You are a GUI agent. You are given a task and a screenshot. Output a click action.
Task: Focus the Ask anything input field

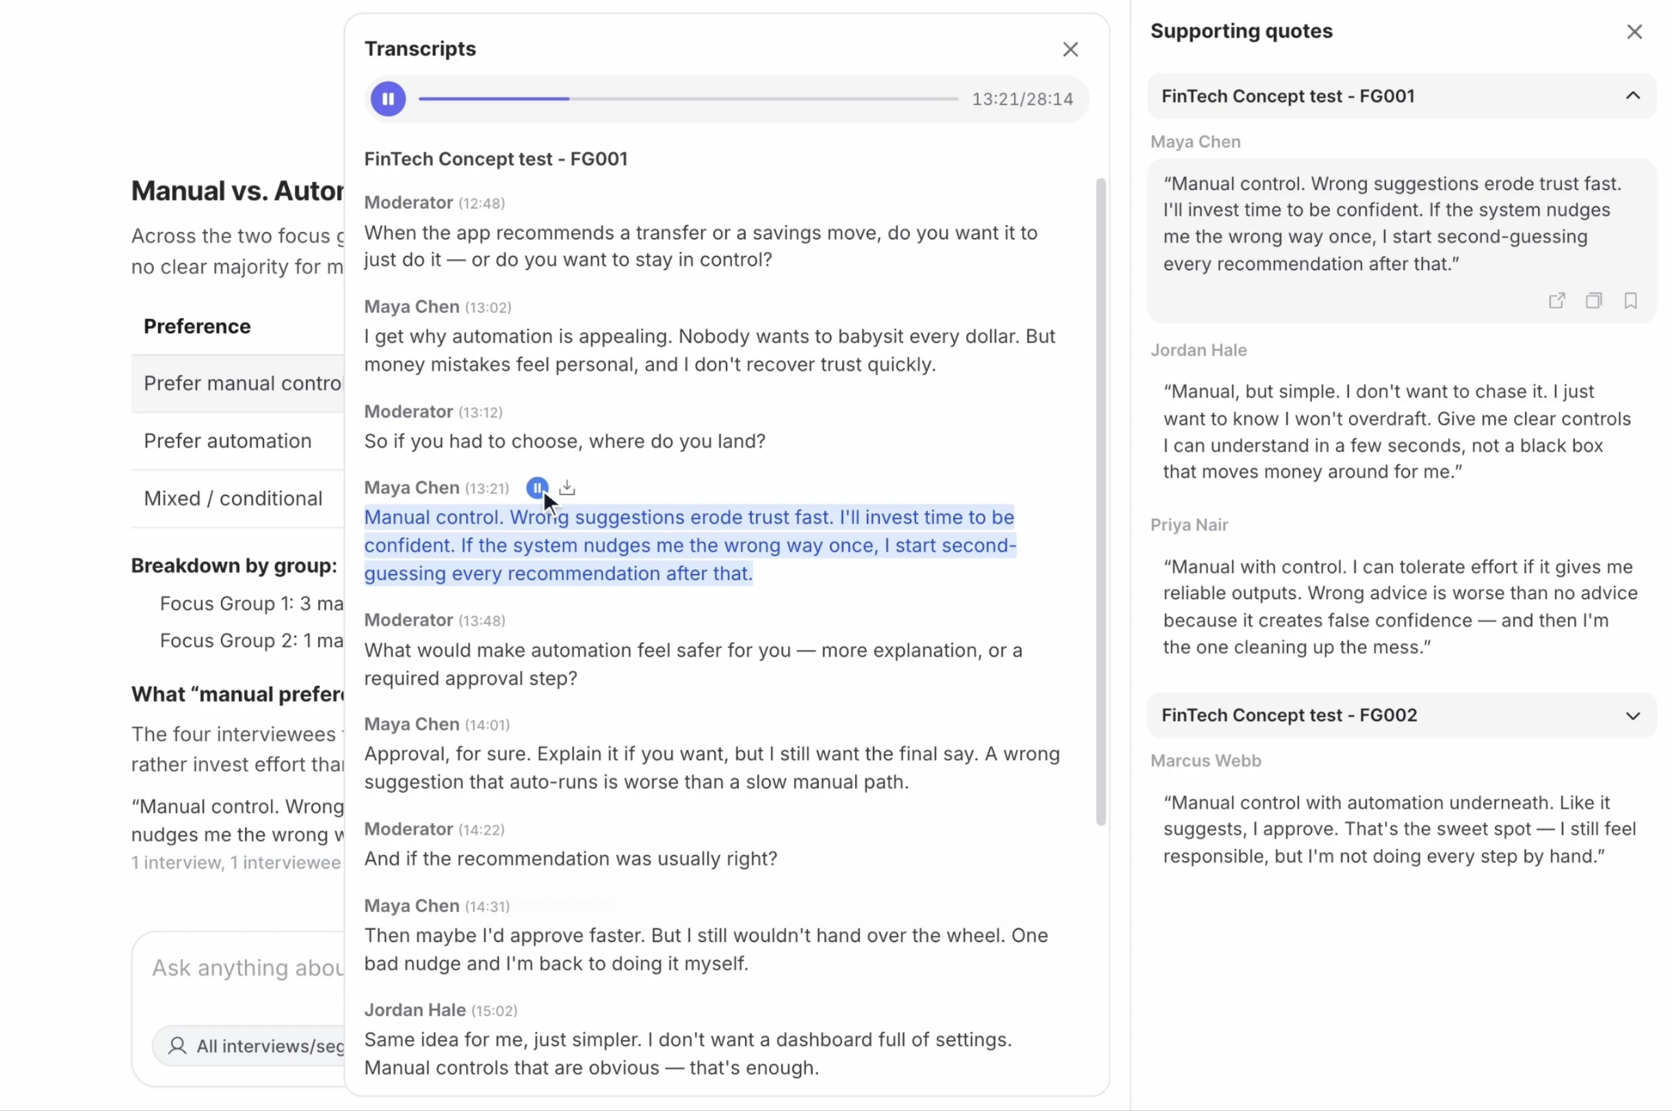(247, 968)
